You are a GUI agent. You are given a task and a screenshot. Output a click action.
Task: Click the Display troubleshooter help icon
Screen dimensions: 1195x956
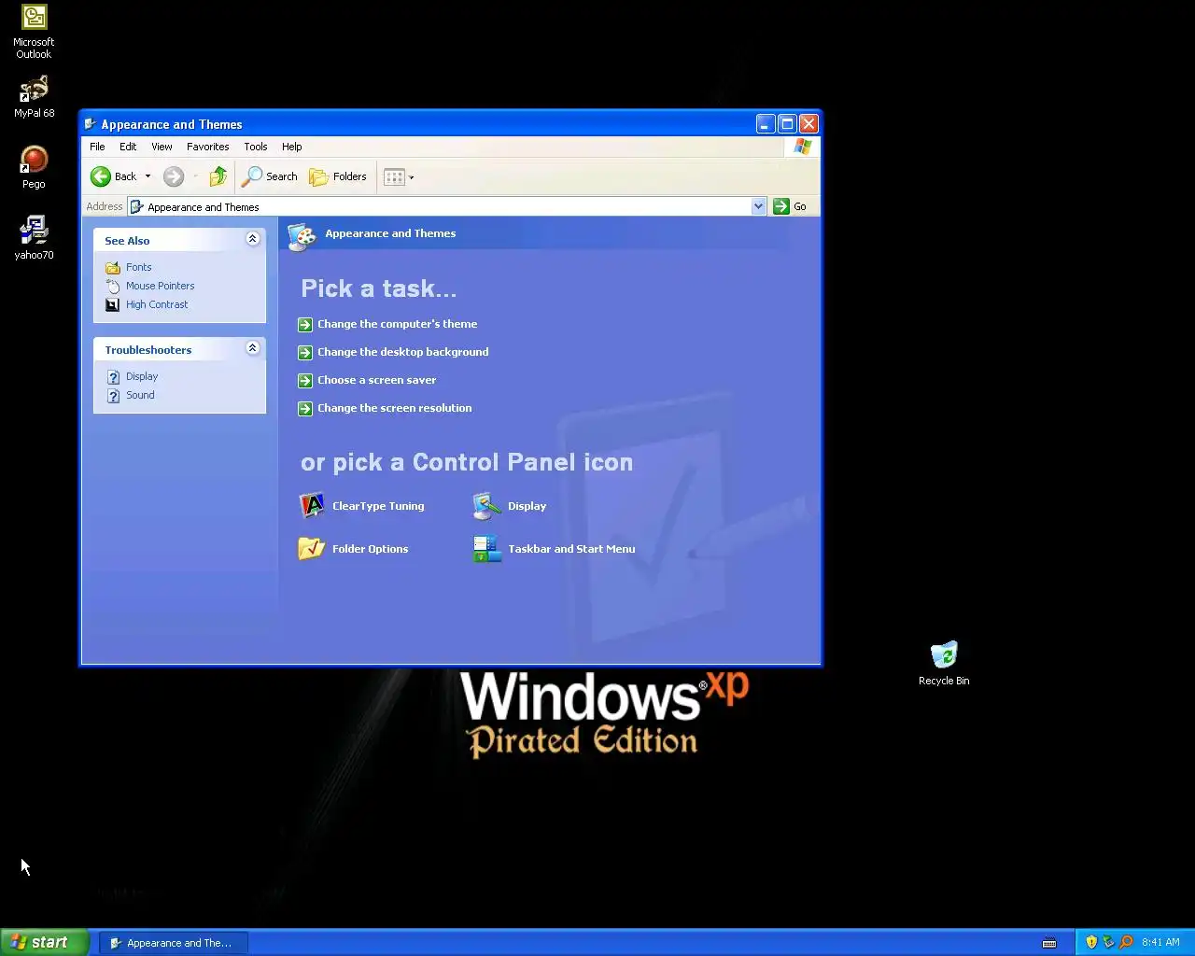tap(113, 377)
